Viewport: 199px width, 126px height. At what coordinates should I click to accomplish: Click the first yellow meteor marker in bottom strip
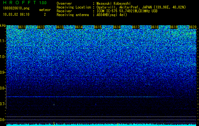tap(54, 124)
